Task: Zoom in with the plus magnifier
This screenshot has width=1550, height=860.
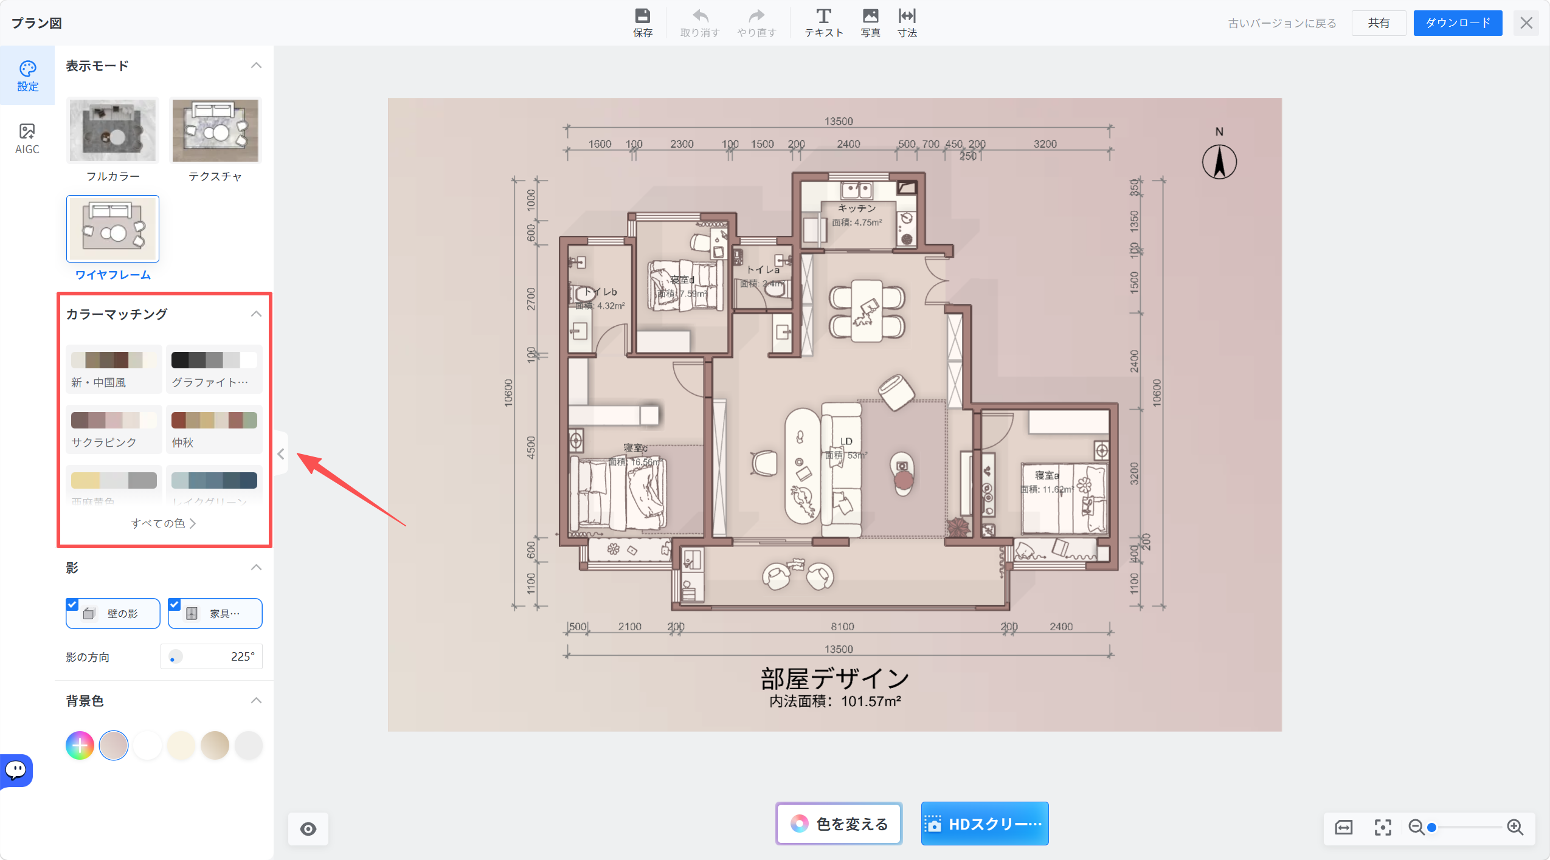Action: pos(1515,827)
